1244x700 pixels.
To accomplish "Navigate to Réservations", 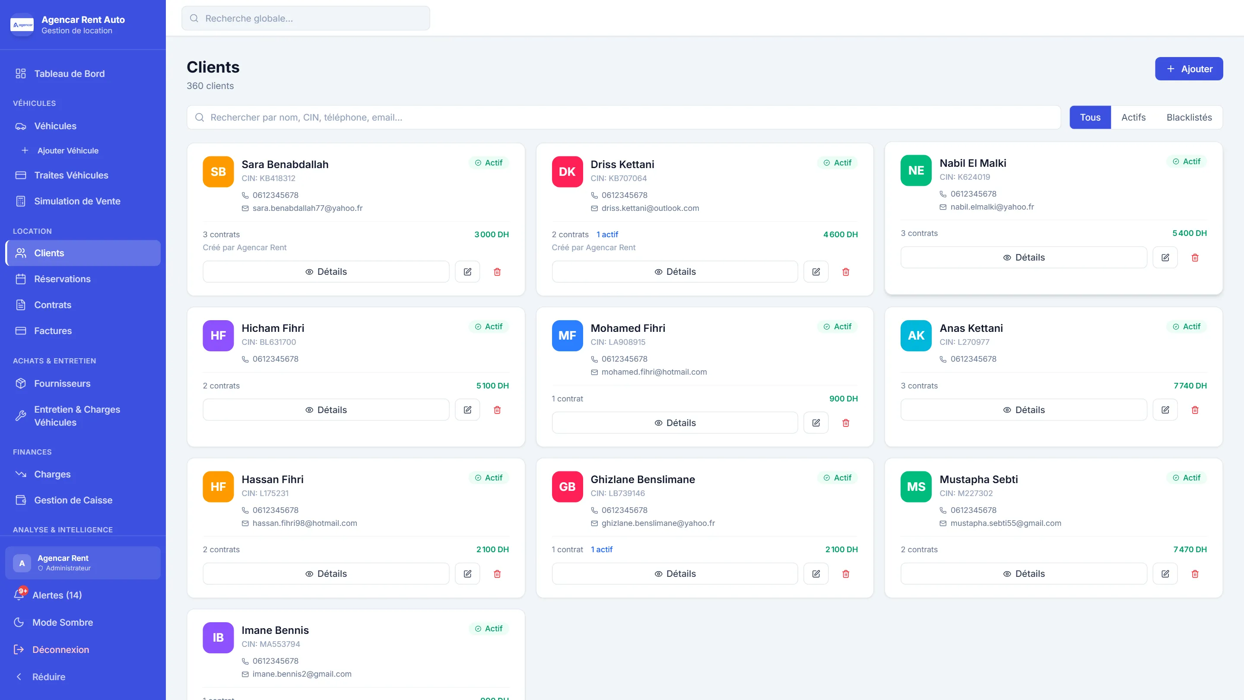I will pyautogui.click(x=83, y=279).
